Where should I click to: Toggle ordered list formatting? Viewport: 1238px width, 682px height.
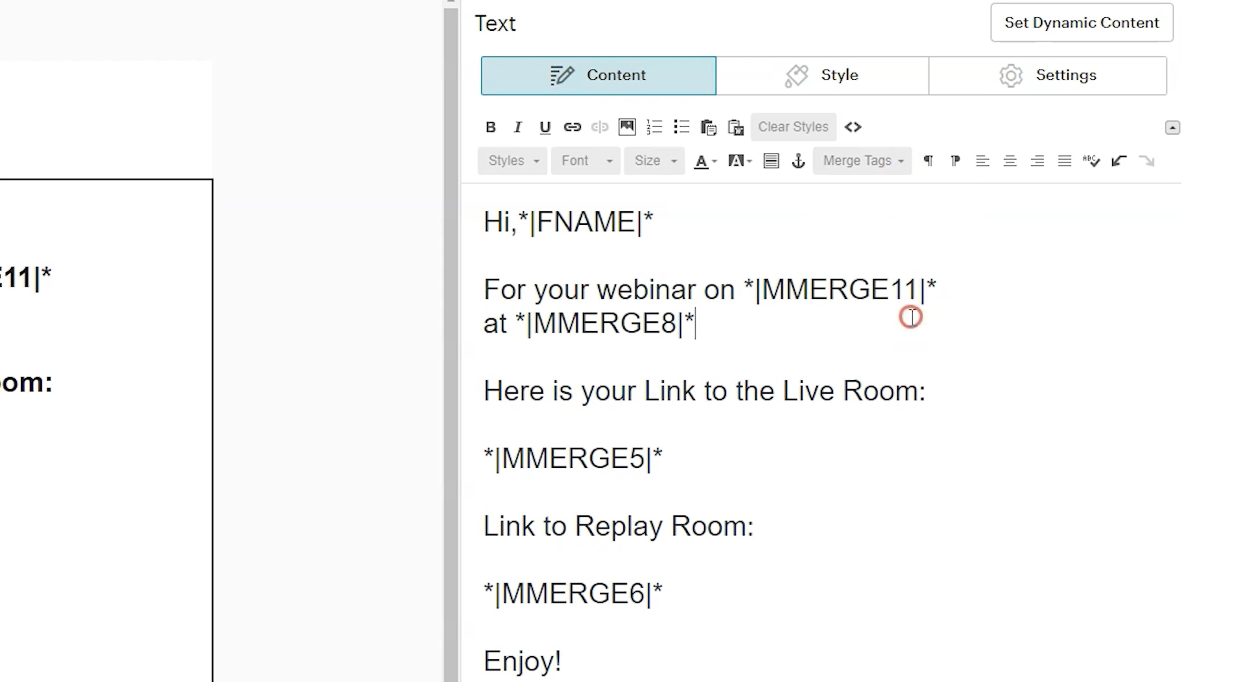(654, 127)
